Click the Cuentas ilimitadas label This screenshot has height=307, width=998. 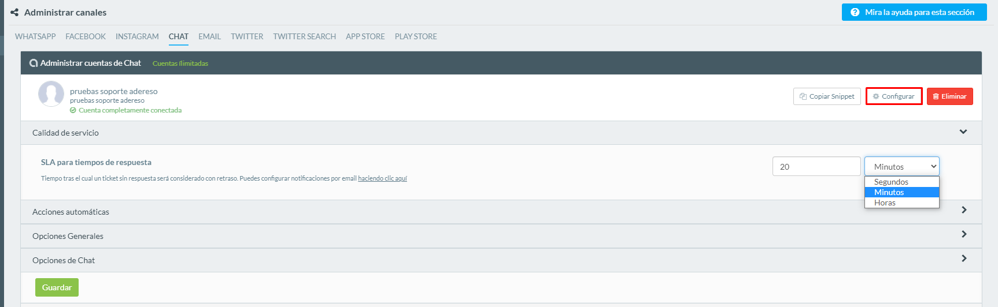point(180,63)
